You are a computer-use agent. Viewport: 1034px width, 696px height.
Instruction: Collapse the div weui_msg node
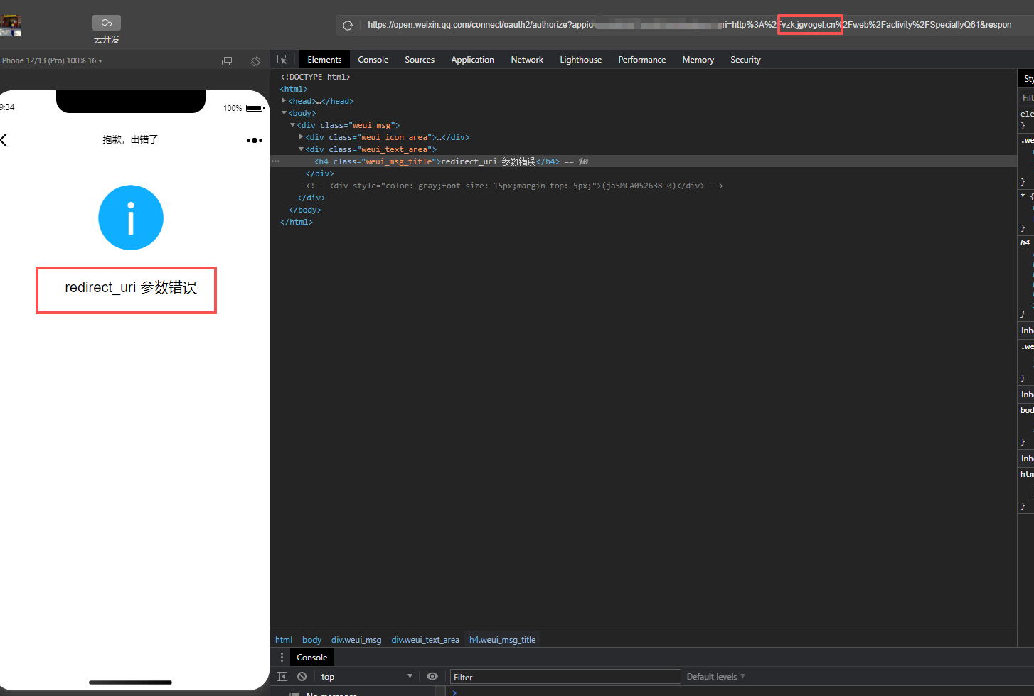tap(293, 125)
